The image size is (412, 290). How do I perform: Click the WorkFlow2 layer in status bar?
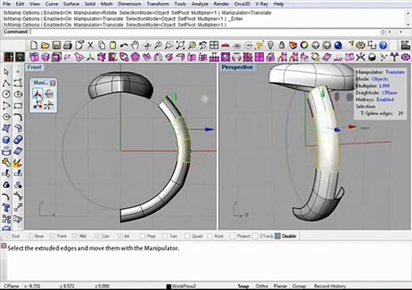(181, 286)
